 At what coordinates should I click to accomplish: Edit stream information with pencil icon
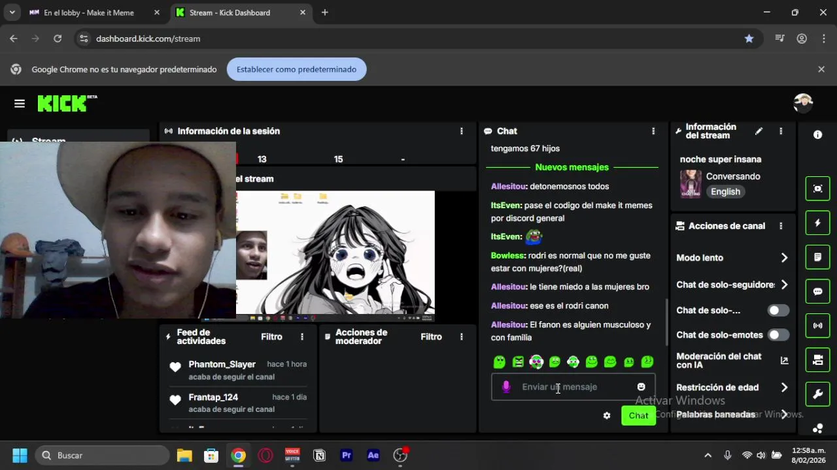(x=759, y=131)
